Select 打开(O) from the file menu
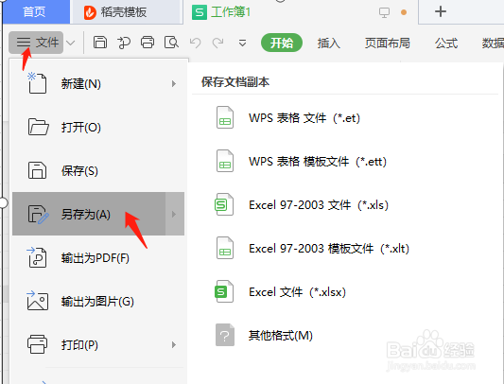 click(x=98, y=127)
